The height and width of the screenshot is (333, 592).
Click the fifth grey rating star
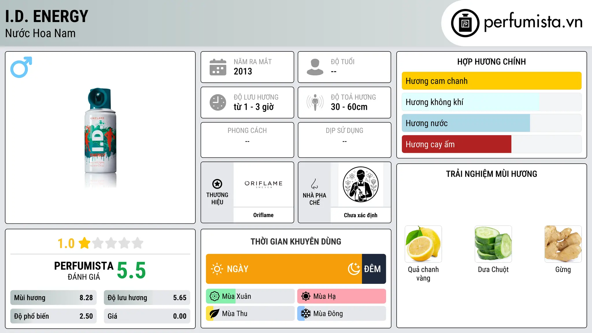[138, 243]
